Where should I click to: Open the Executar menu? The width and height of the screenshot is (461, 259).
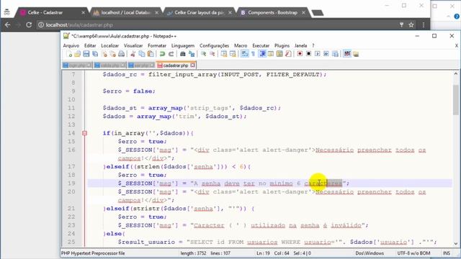[x=261, y=45]
